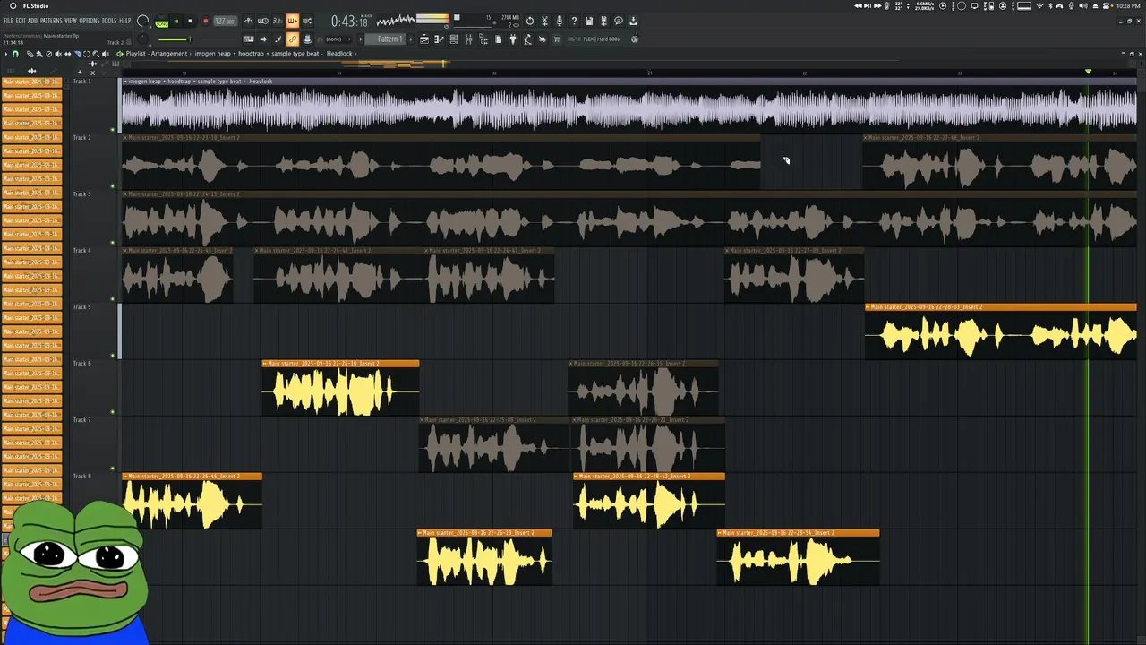
Task: Click the orange playlist overview scrollbar
Action: [x=395, y=63]
